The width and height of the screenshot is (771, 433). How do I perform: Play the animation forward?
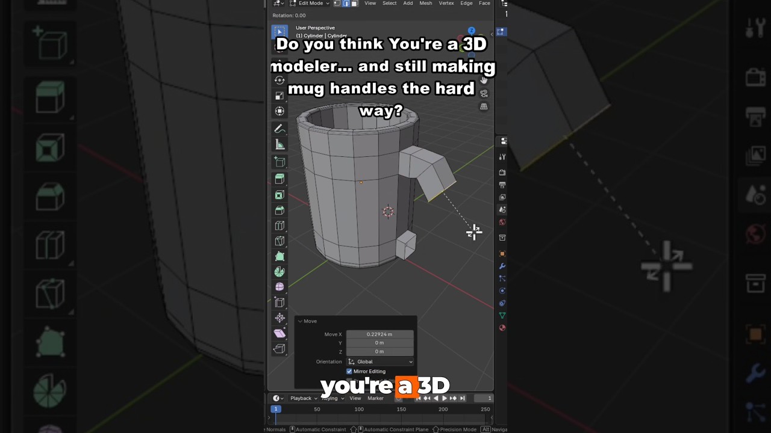(445, 398)
